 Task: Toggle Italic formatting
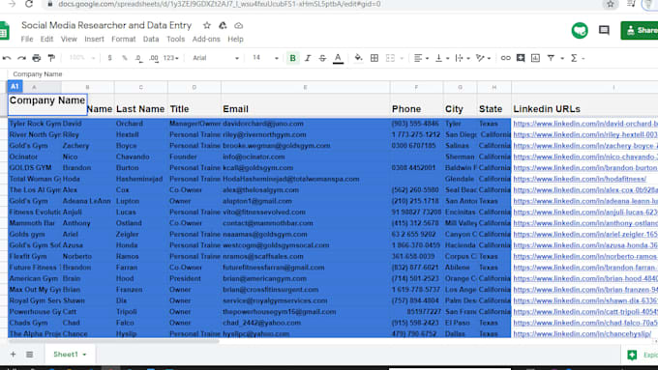coord(308,58)
